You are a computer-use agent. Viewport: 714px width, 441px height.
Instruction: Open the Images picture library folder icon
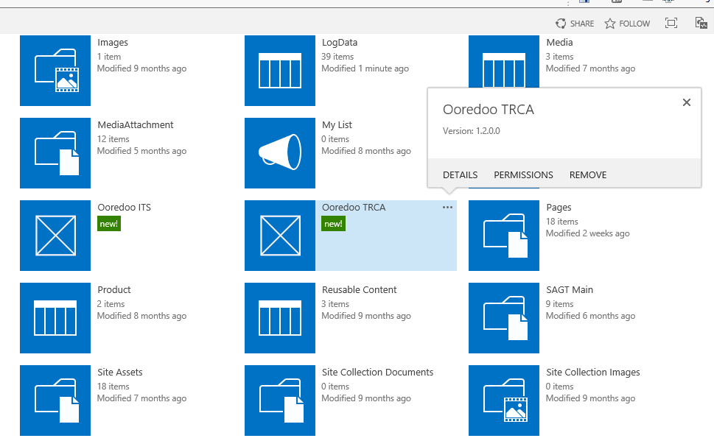coord(55,71)
